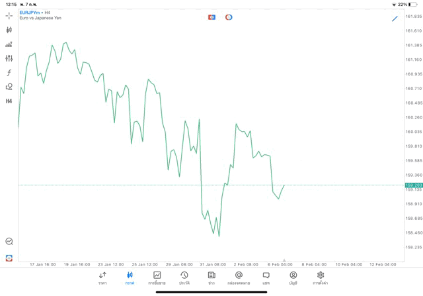
Task: Go to the ข่าว news tab
Action: click(211, 278)
